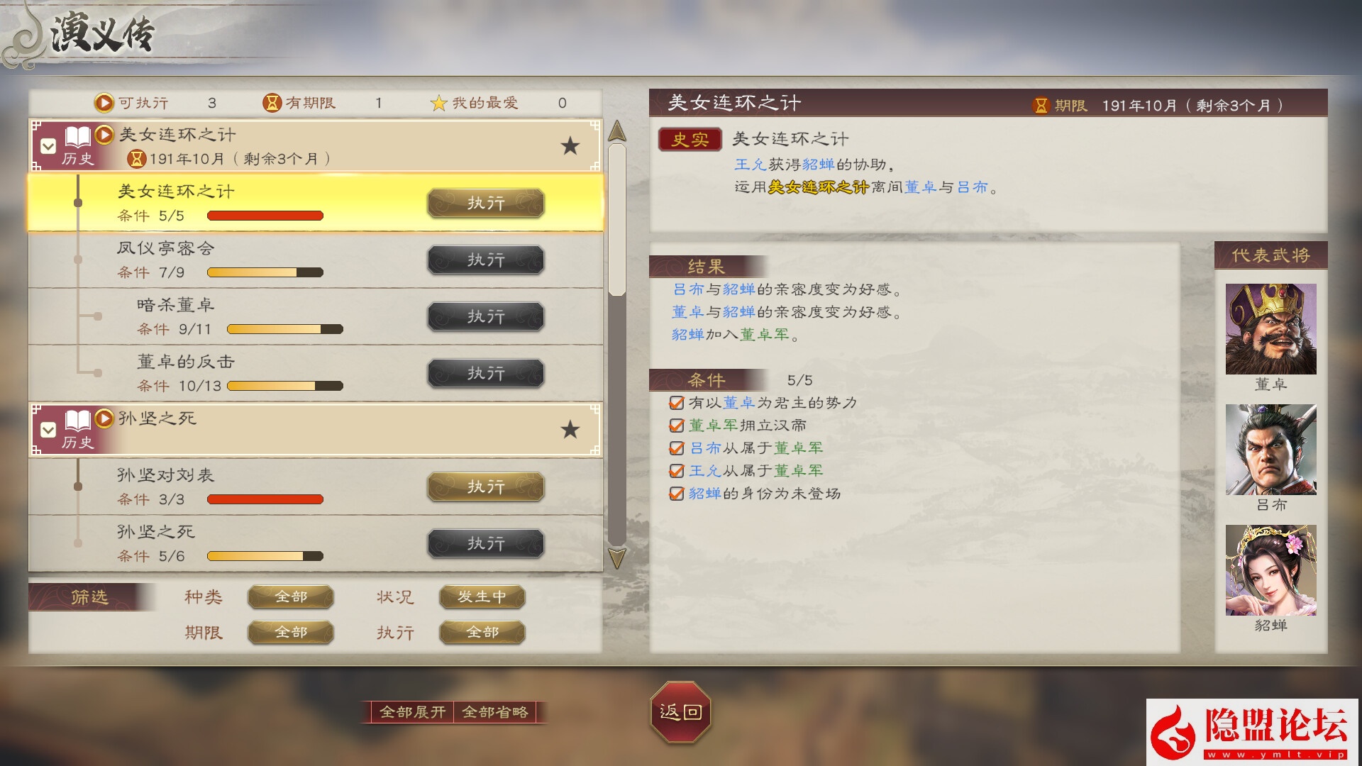This screenshot has width=1362, height=766.
Task: Click the 我的最爱 star counter icon
Action: click(438, 103)
